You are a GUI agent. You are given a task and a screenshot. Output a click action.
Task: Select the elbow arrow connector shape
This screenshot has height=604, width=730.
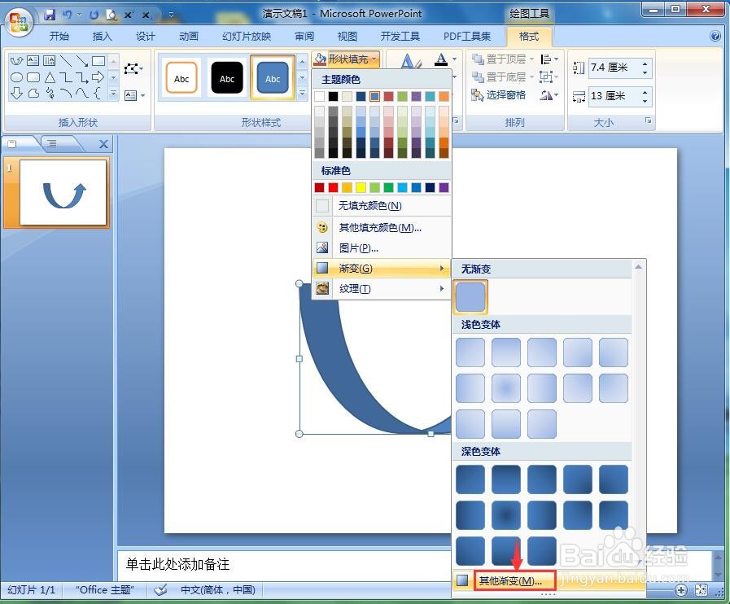coord(82,77)
